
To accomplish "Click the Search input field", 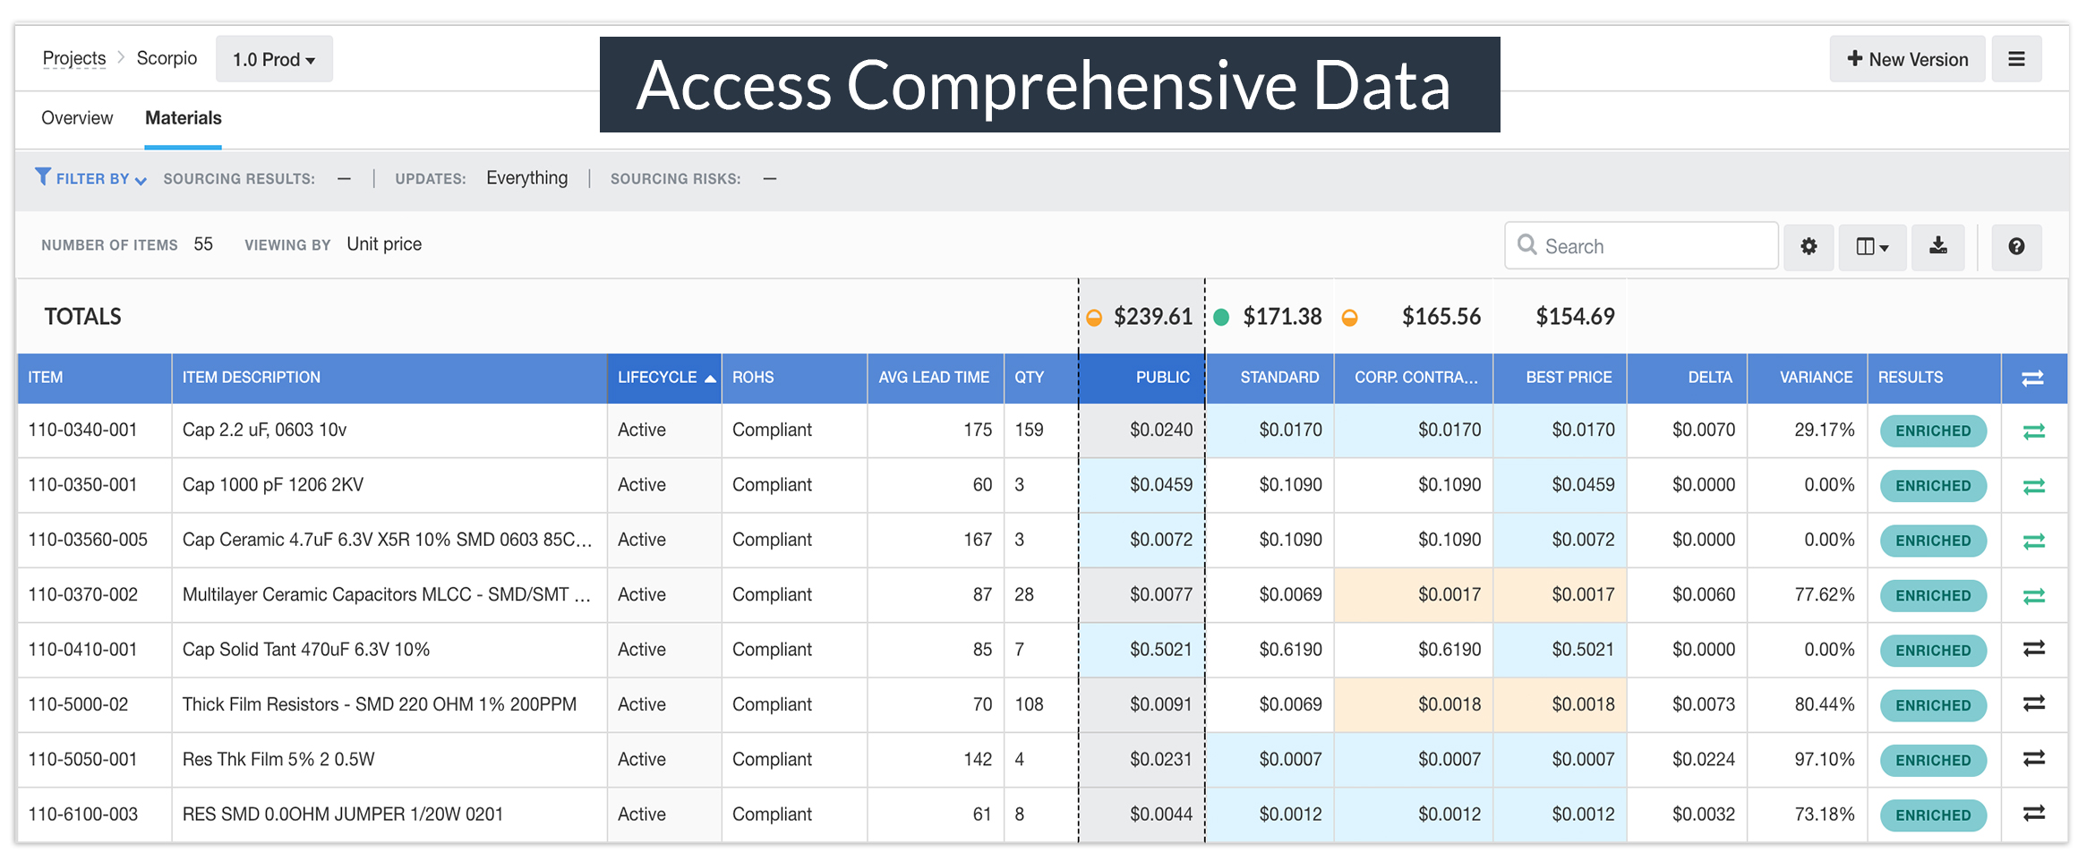I will tap(1641, 246).
